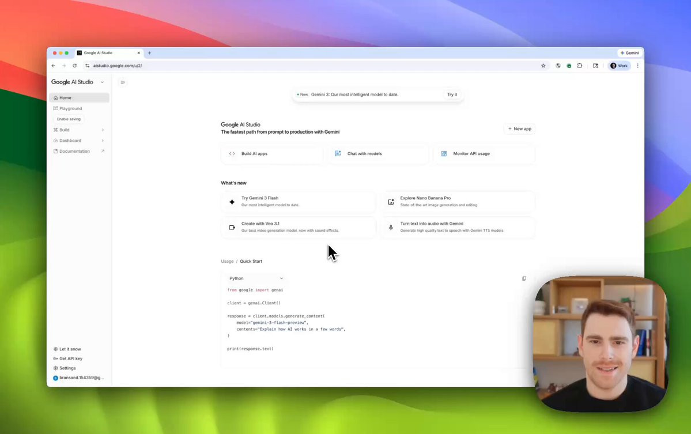Click the What's new heading
Image resolution: width=691 pixels, height=434 pixels.
click(x=233, y=183)
